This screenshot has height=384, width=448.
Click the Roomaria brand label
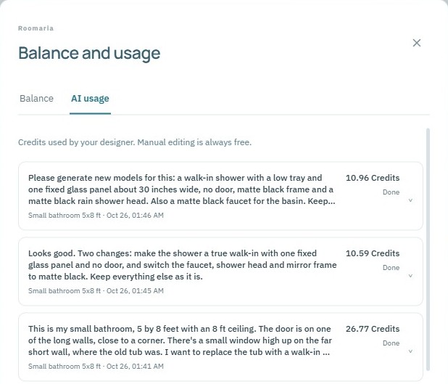tap(36, 28)
